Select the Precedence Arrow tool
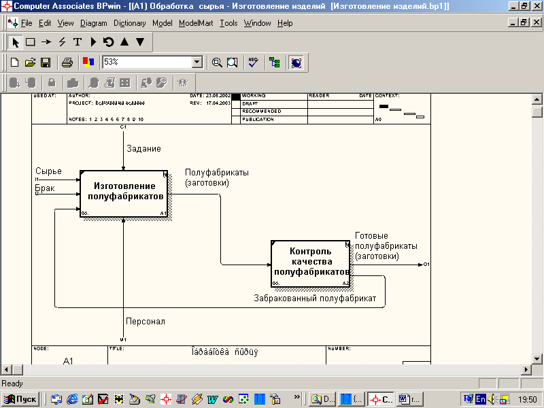544x408 pixels. tap(46, 42)
